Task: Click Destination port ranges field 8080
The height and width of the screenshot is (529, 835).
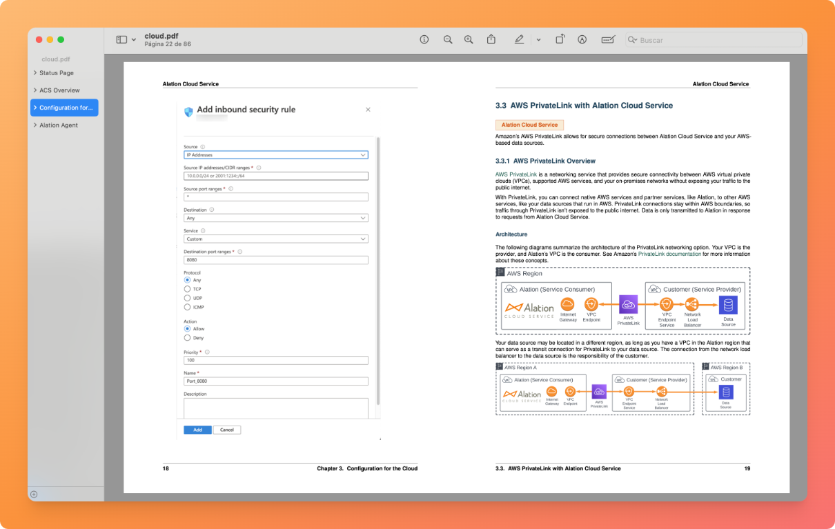Action: click(275, 261)
